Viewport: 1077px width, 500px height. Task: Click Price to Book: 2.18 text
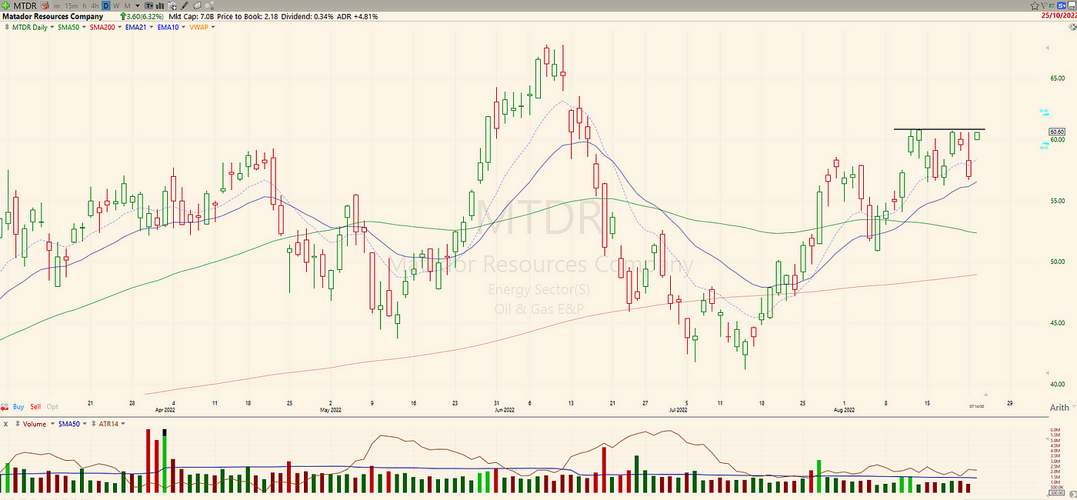click(x=248, y=16)
